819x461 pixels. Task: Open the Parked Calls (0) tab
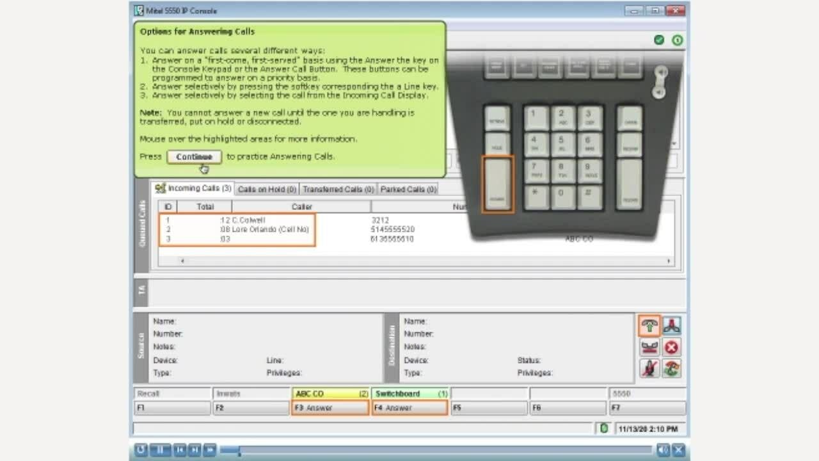click(409, 190)
